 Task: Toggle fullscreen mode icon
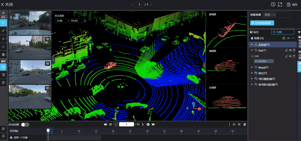pos(280,5)
